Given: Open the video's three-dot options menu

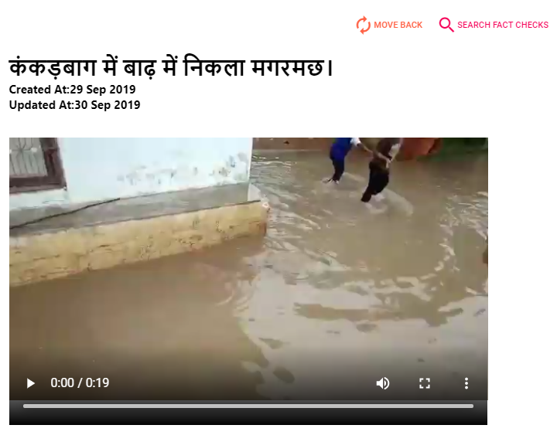Looking at the screenshot, I should (466, 383).
